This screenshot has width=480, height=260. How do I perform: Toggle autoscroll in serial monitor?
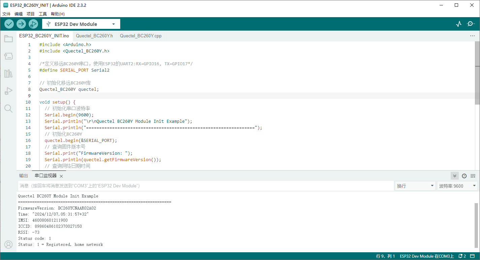click(x=455, y=176)
